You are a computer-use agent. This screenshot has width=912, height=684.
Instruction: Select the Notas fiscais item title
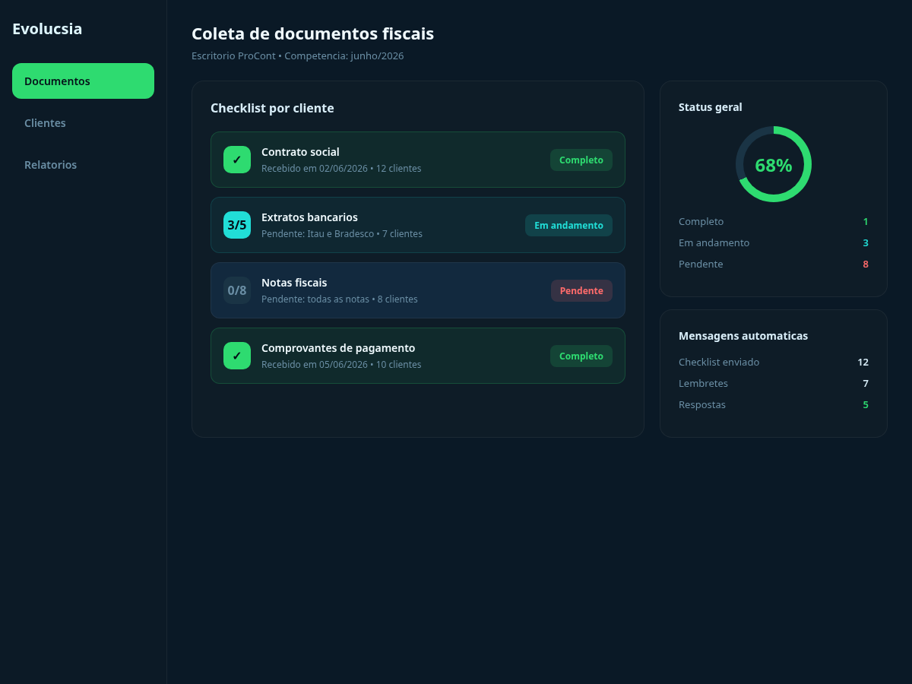tap(294, 283)
